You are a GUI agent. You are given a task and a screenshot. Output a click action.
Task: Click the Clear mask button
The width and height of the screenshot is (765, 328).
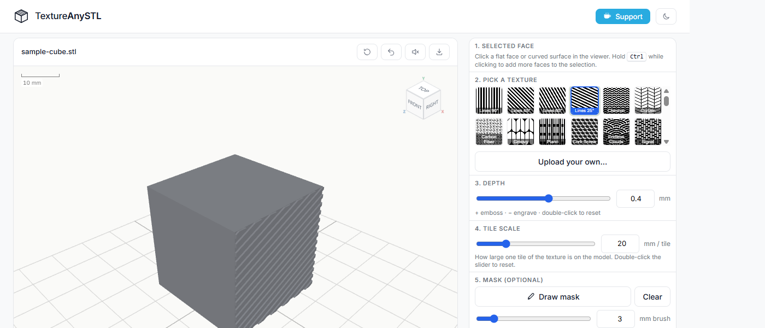[x=652, y=297]
